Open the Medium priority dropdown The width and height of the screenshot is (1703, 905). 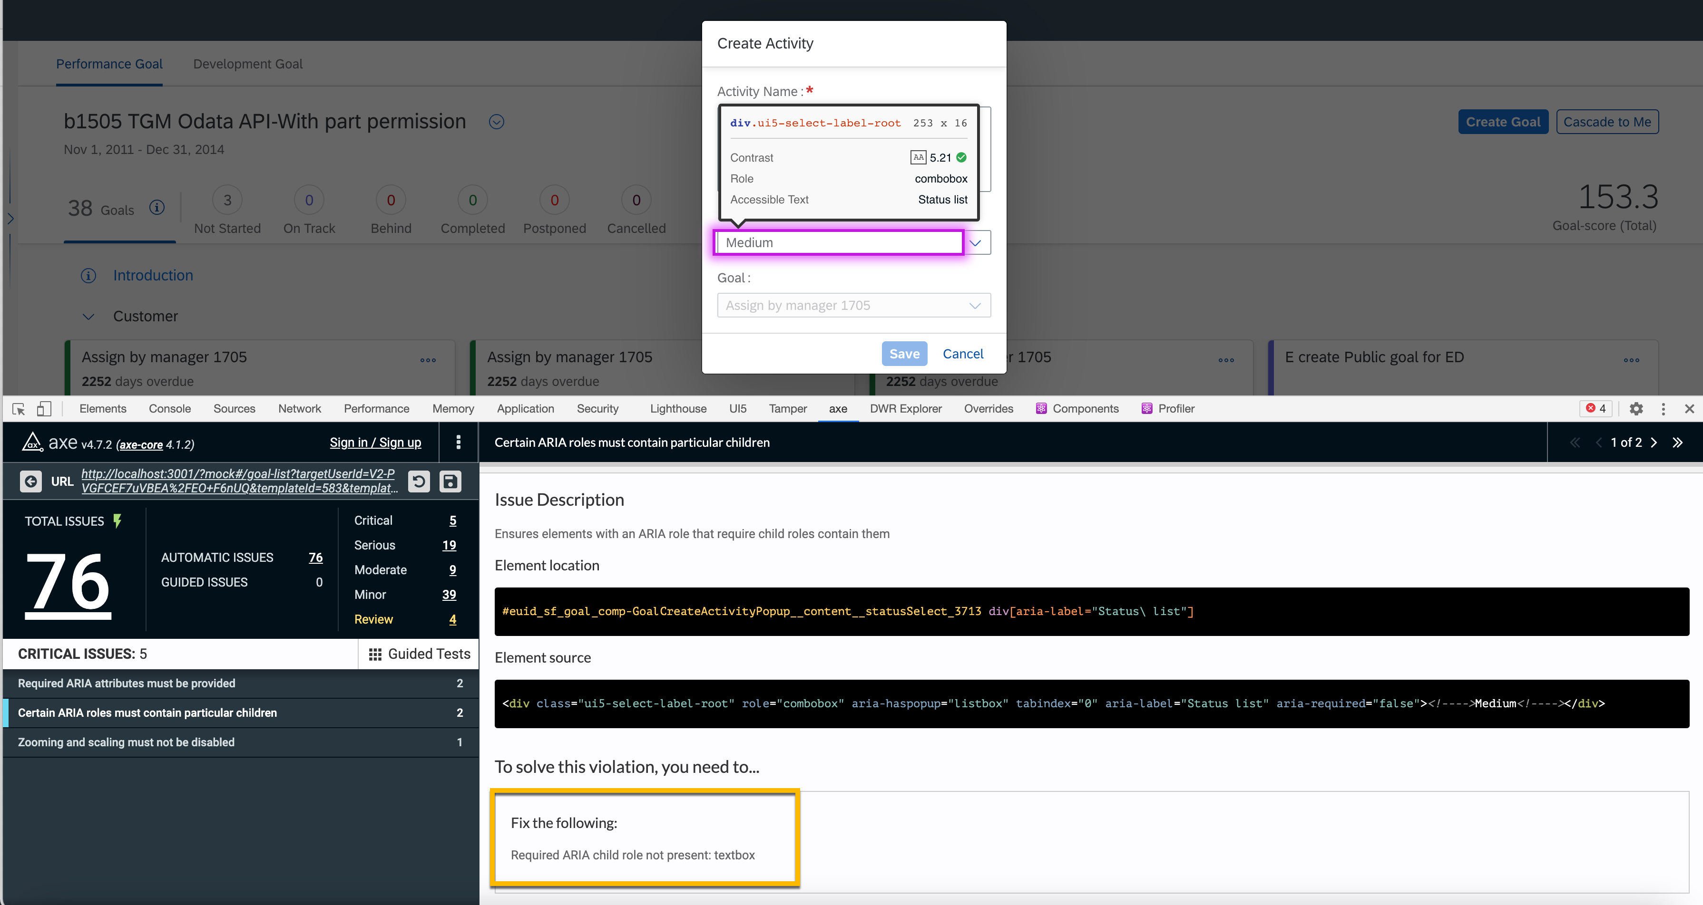coord(977,242)
